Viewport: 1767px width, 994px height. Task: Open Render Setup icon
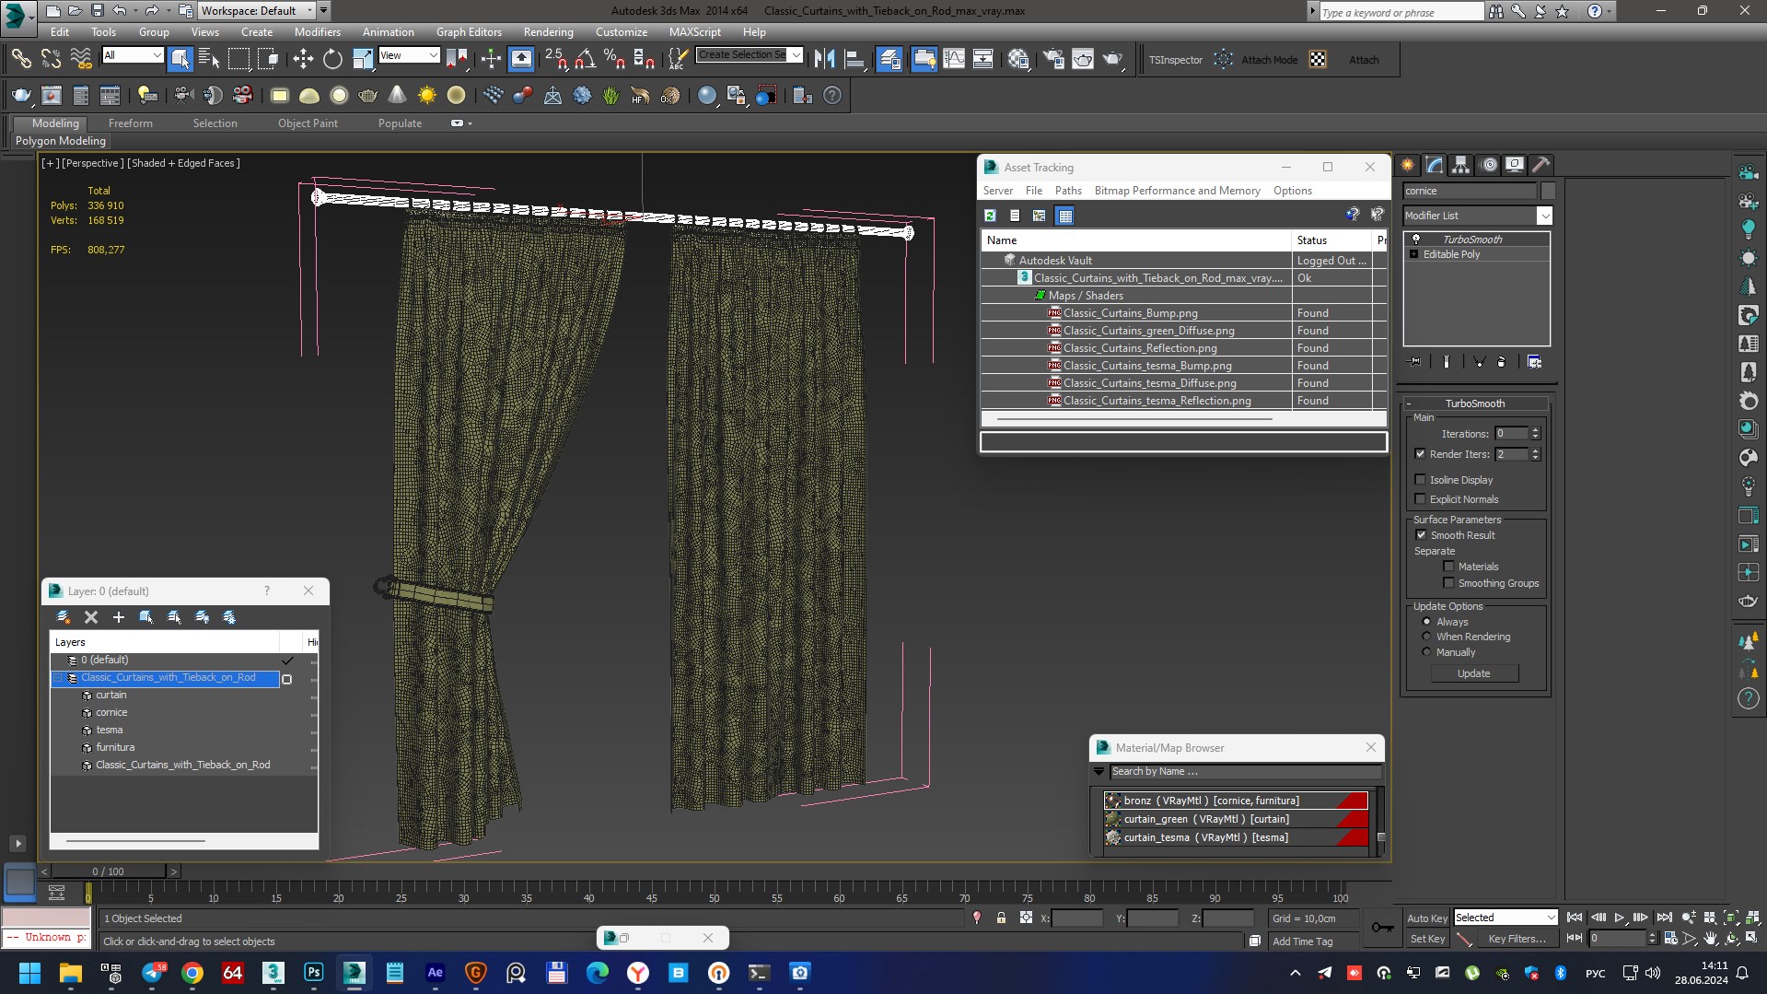(1053, 59)
